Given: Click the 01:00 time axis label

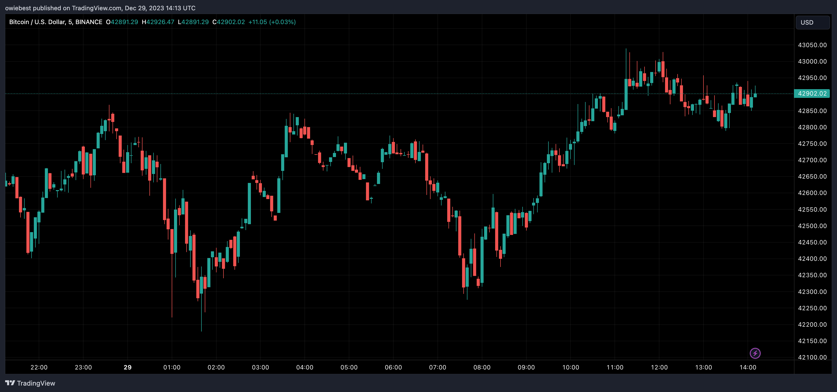Looking at the screenshot, I should click(x=172, y=367).
